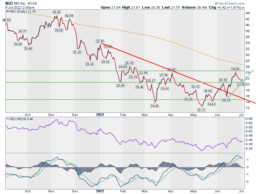
Task: Click the -2 tick on the MACD axis
Action: pyautogui.click(x=247, y=182)
